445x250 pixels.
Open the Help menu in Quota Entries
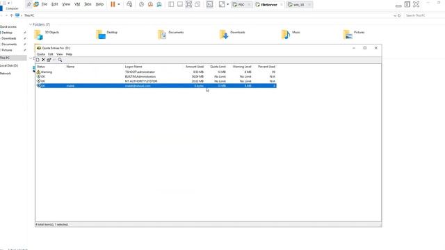[x=69, y=54]
